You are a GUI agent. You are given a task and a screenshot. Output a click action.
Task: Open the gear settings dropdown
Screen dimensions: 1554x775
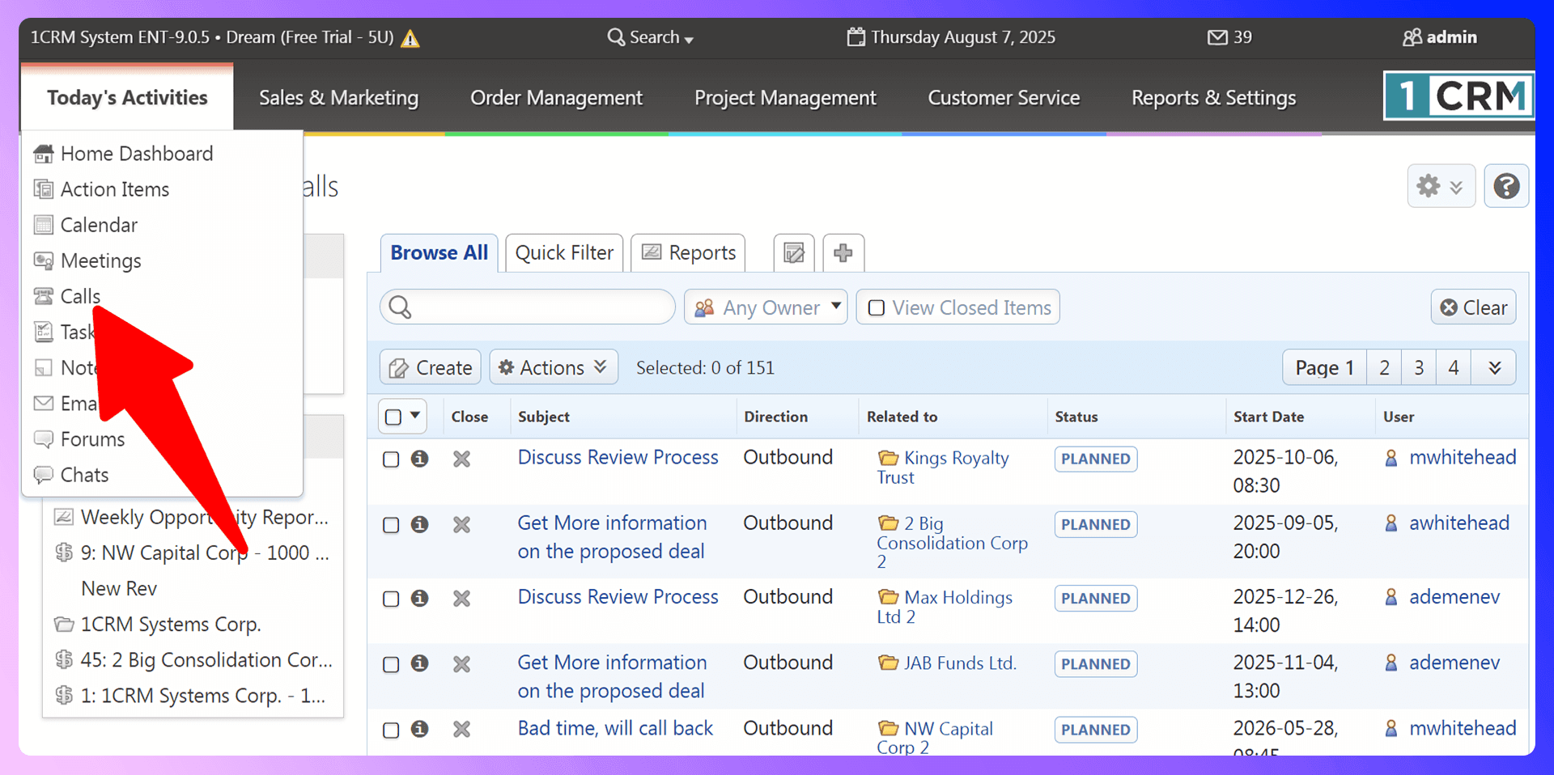coord(1441,186)
